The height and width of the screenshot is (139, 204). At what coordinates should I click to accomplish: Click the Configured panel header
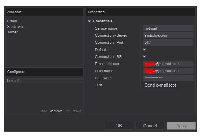(44, 72)
